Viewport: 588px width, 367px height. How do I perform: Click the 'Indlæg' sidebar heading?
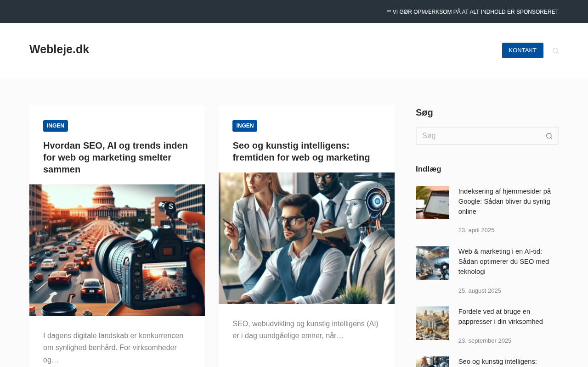tap(429, 169)
